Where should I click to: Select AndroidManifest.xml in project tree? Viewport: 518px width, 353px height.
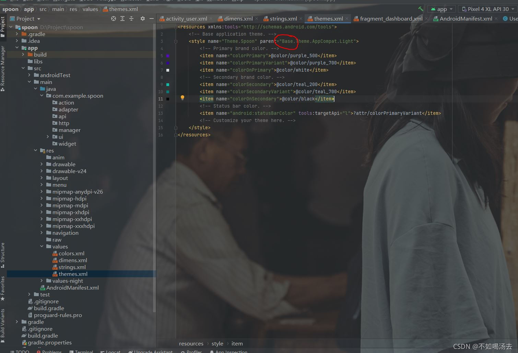click(x=69, y=288)
